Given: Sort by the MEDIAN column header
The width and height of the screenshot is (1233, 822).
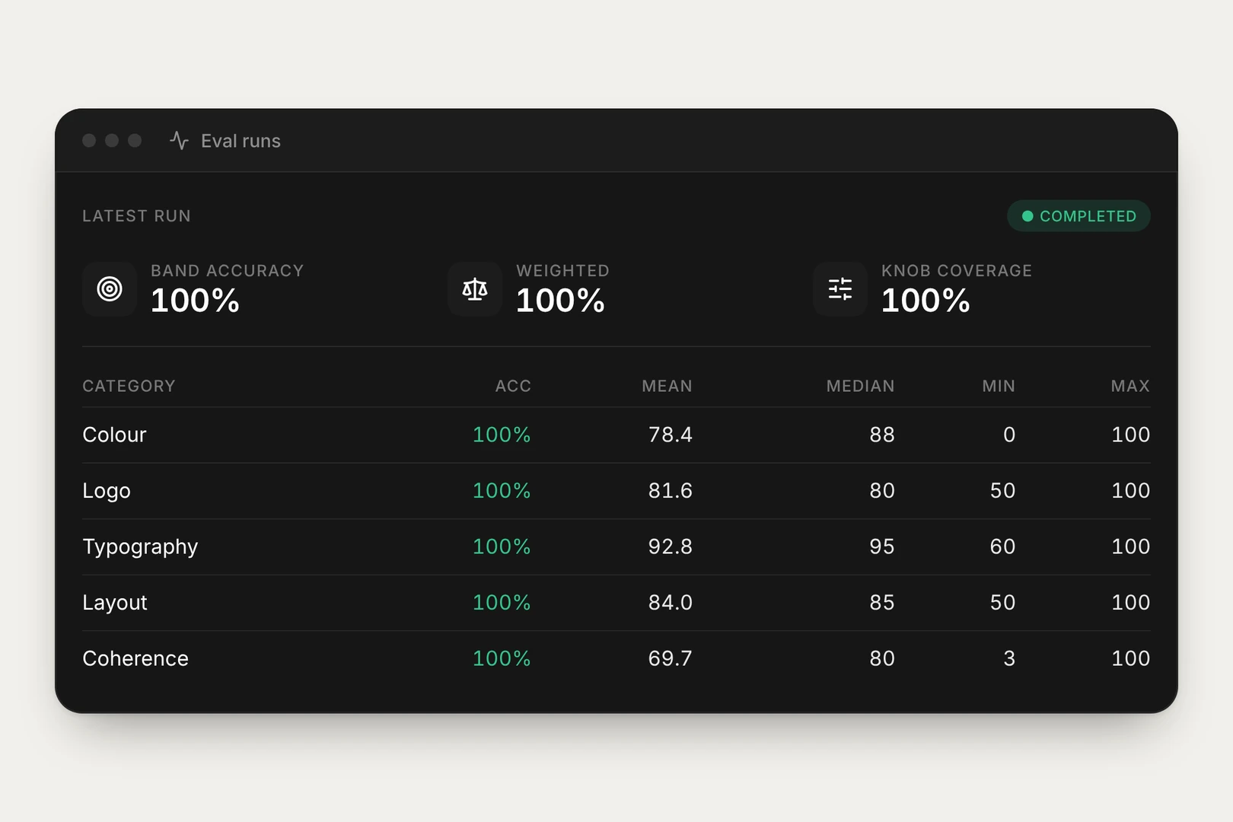Looking at the screenshot, I should [860, 386].
